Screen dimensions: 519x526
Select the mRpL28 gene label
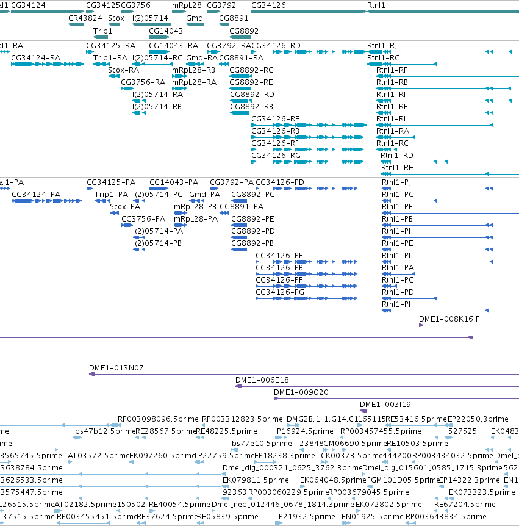[x=187, y=5]
